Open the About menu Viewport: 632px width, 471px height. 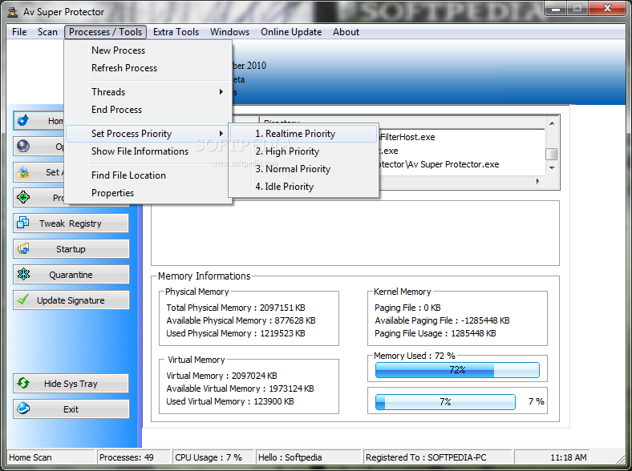[346, 32]
